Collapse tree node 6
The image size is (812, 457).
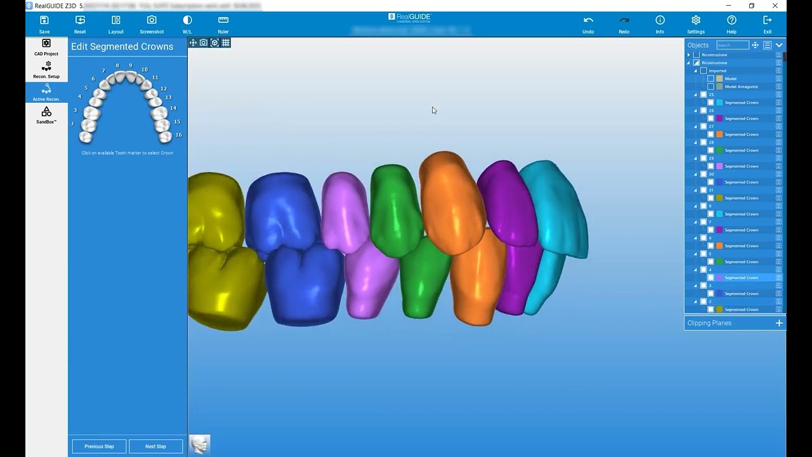[696, 237]
